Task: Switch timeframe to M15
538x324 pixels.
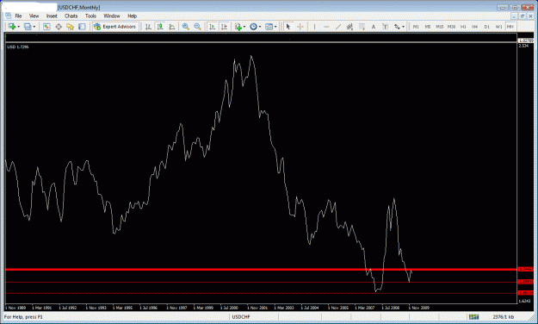Action: pos(440,27)
